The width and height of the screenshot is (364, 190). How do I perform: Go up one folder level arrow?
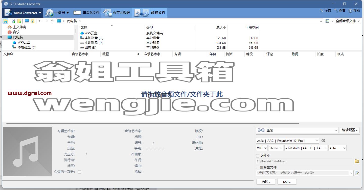(x=52, y=21)
